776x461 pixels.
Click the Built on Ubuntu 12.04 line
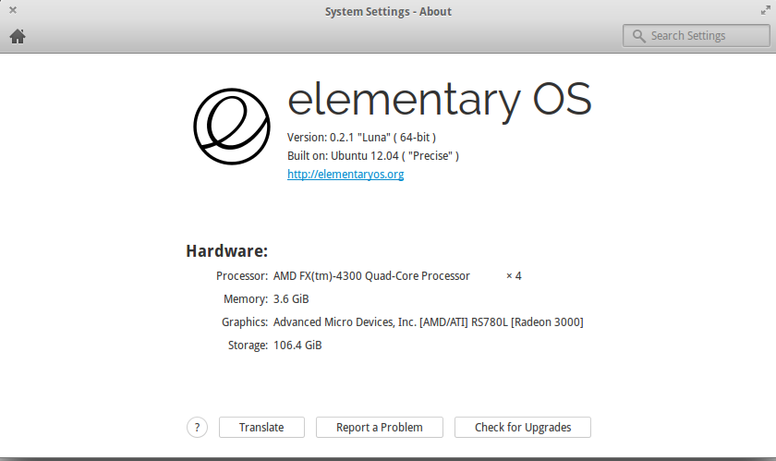point(373,155)
